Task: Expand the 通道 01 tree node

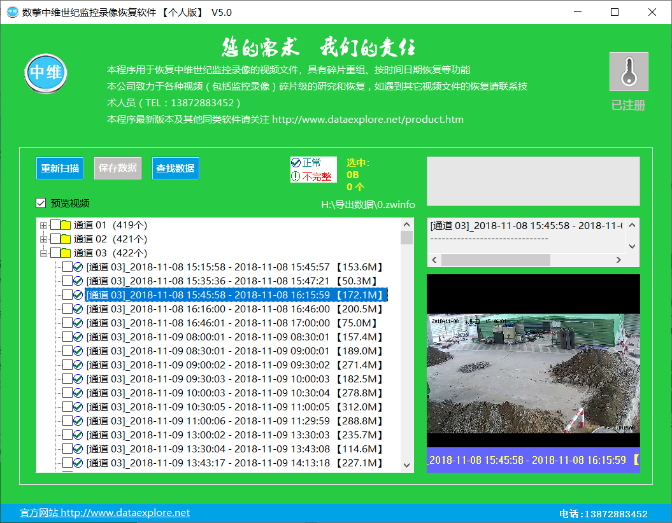Action: click(x=43, y=225)
